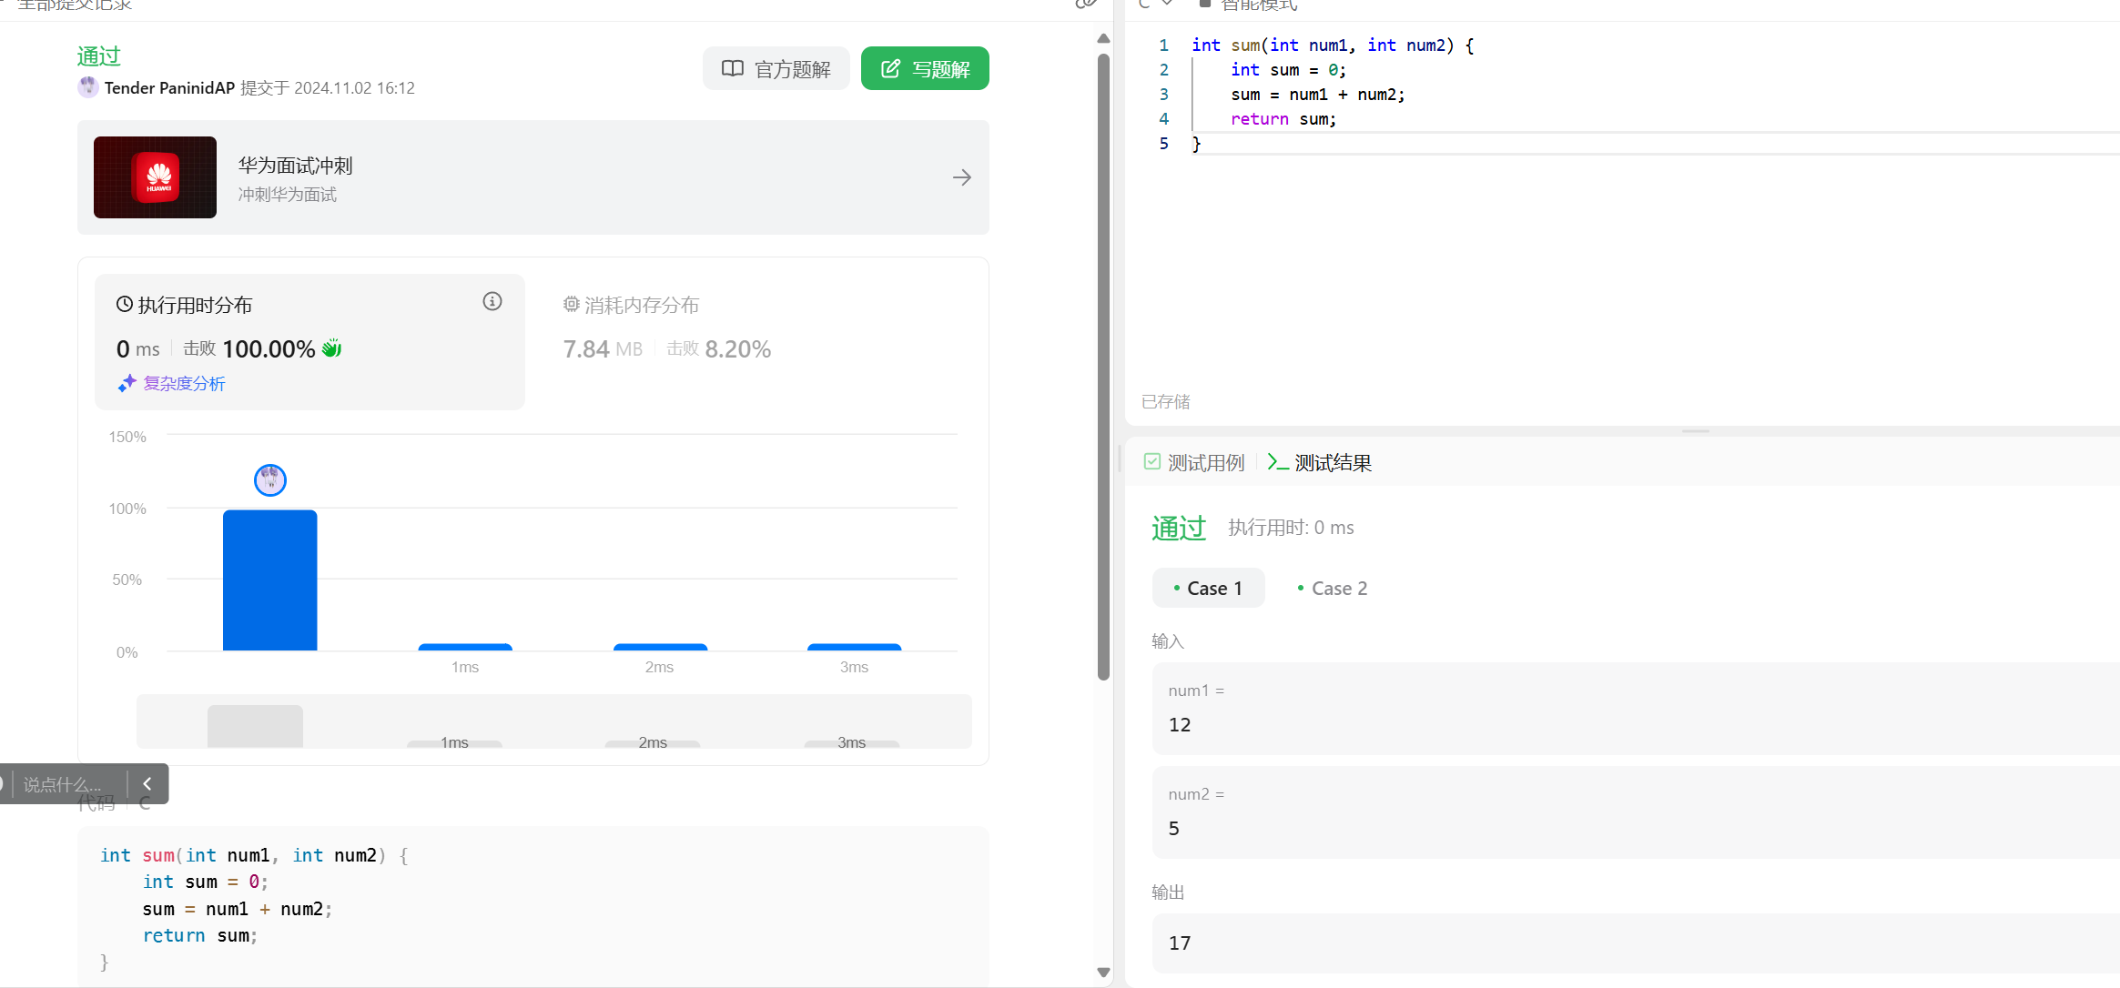Click the 官方题解 official solution button
The width and height of the screenshot is (2120, 988).
[776, 69]
